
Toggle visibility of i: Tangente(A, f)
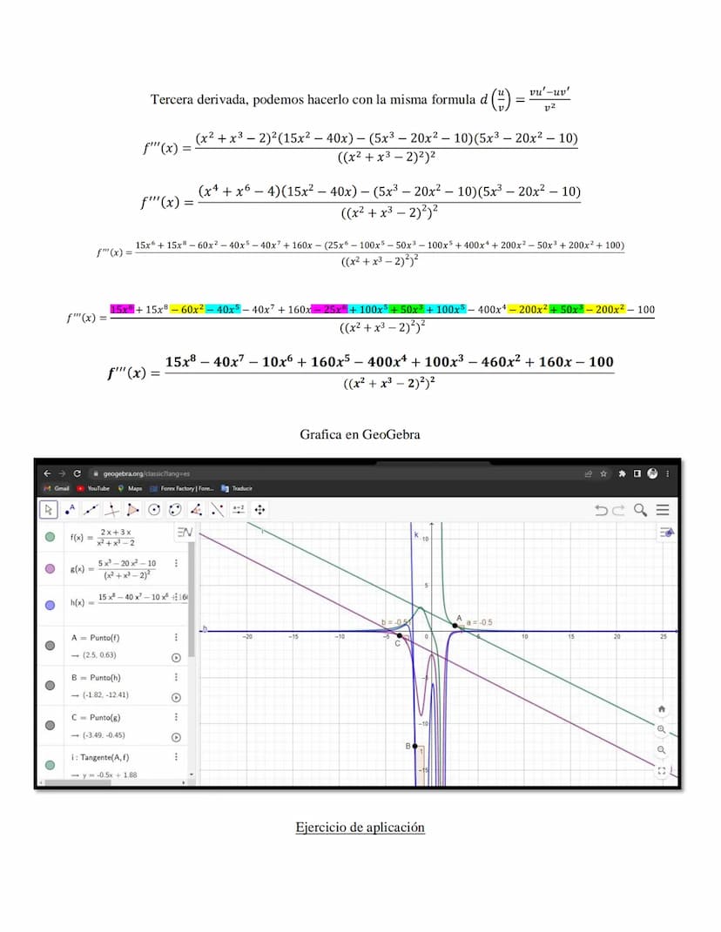pos(50,765)
